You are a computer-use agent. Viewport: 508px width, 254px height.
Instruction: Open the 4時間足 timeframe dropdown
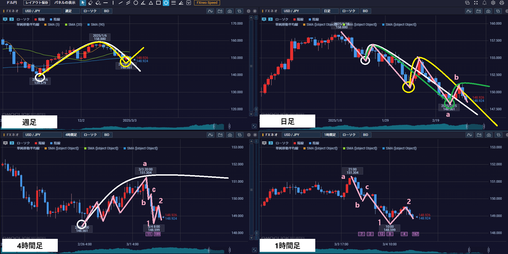(71, 135)
